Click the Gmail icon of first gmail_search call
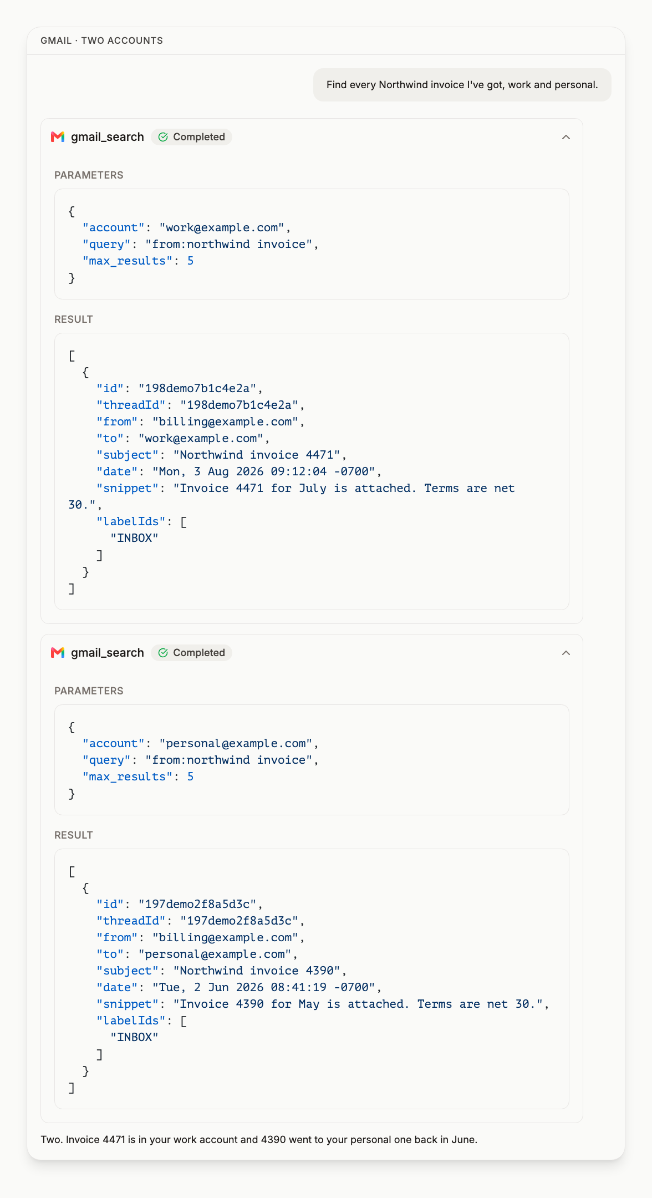652x1198 pixels. coord(58,137)
